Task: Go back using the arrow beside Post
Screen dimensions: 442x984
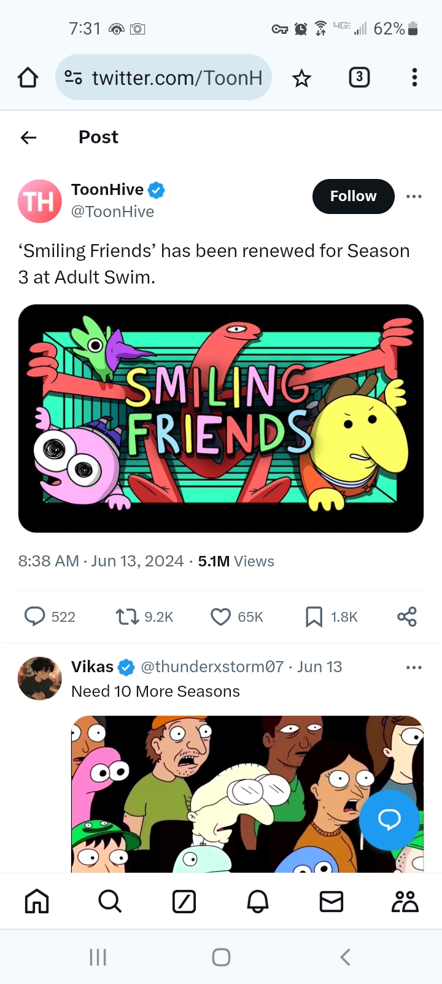Action: 28,137
